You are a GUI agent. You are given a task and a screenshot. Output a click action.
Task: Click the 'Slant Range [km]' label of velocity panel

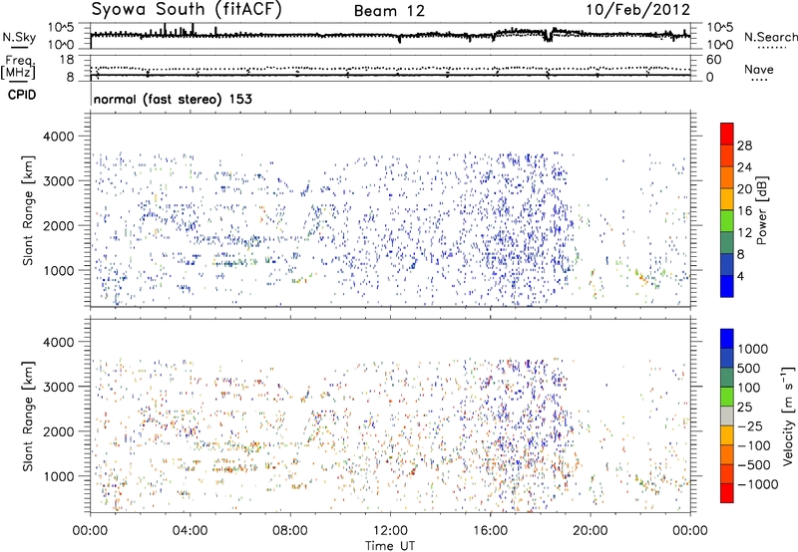[28, 416]
